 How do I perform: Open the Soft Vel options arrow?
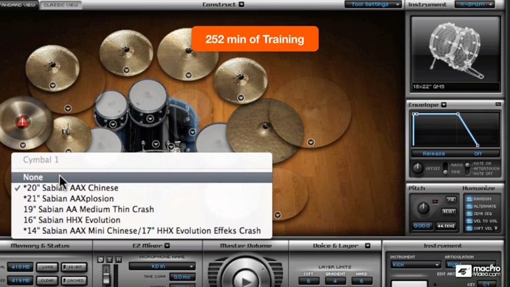(x=496, y=228)
